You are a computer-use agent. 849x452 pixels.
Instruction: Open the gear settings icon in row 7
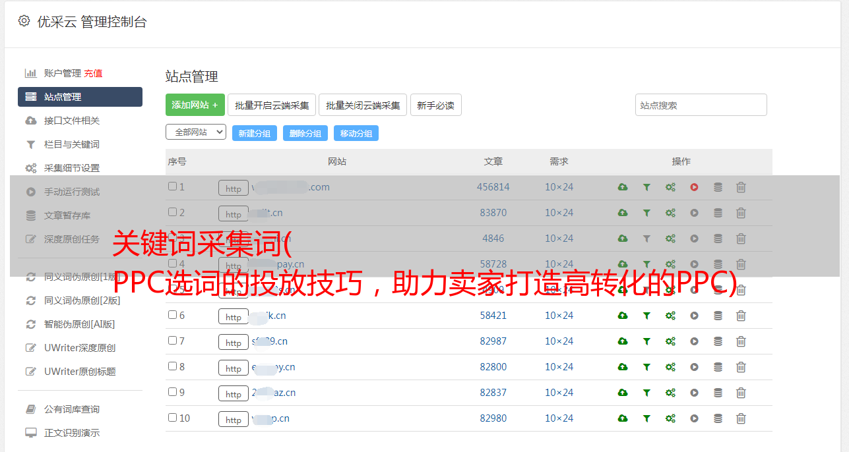pyautogui.click(x=670, y=341)
